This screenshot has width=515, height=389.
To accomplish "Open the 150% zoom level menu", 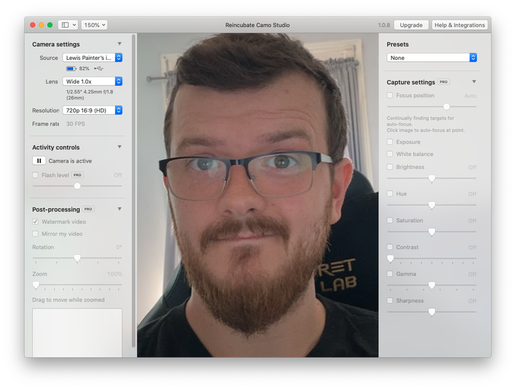I will point(94,25).
